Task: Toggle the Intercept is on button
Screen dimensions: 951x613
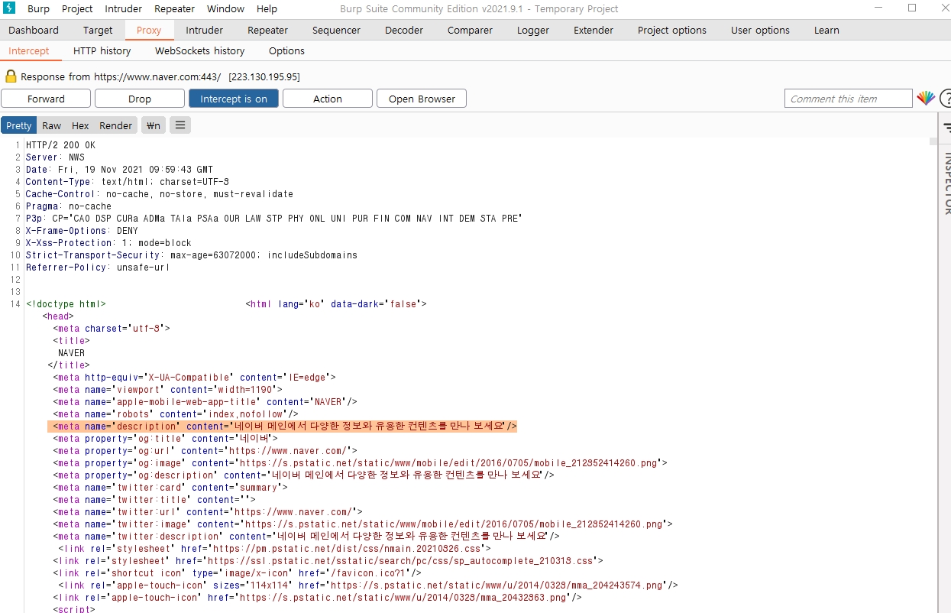Action: point(234,99)
